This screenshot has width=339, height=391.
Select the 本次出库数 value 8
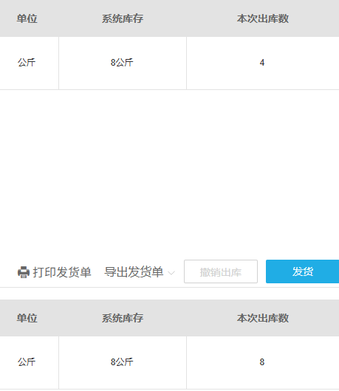(x=262, y=362)
